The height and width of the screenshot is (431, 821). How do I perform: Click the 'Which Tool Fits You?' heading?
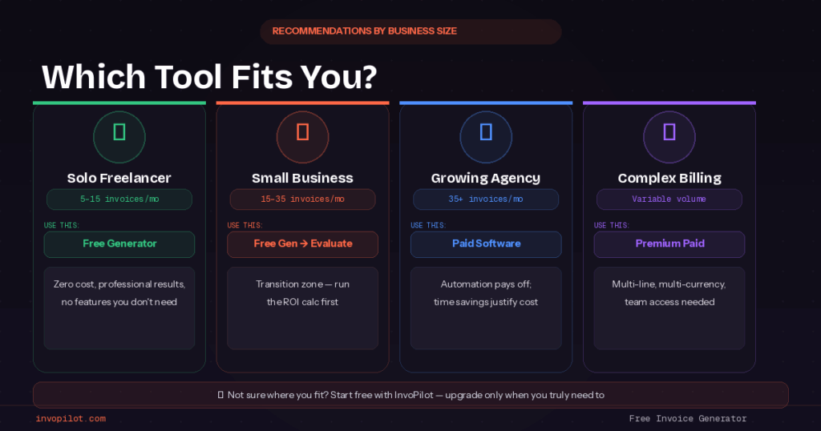[209, 77]
